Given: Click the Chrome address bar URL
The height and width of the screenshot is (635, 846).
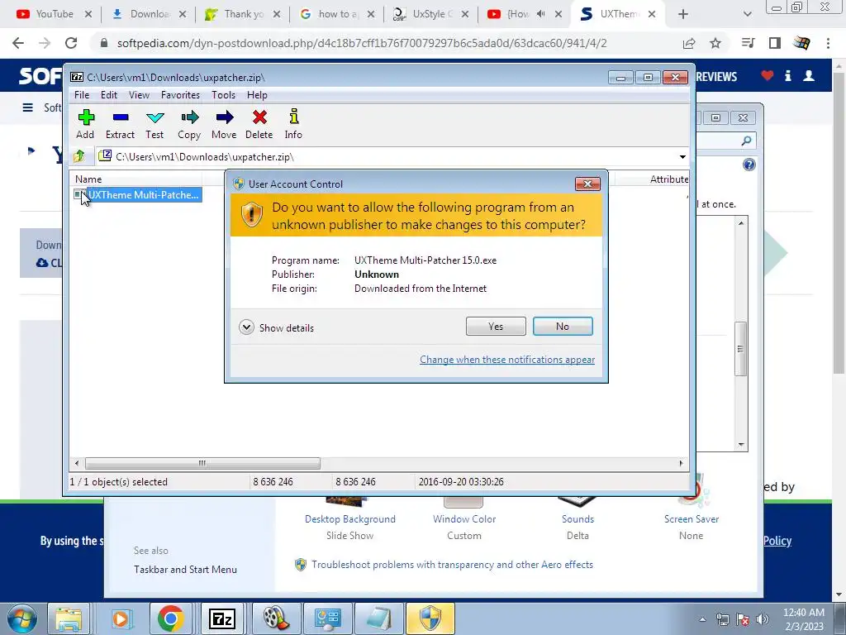Looking at the screenshot, I should pos(362,43).
